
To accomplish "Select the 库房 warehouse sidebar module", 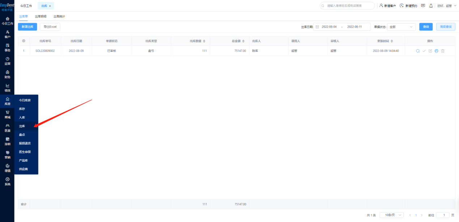I will tap(7, 101).
